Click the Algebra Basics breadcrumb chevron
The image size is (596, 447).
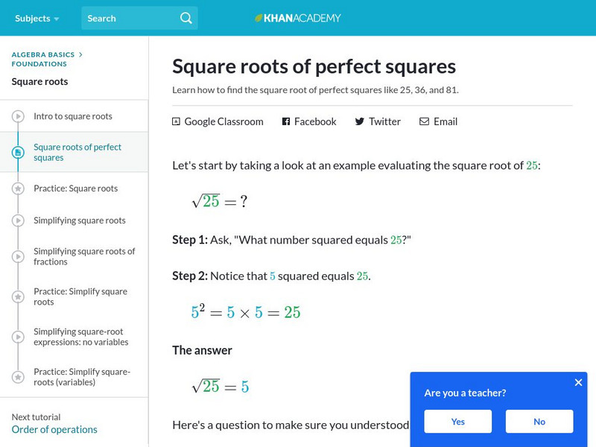(80, 54)
